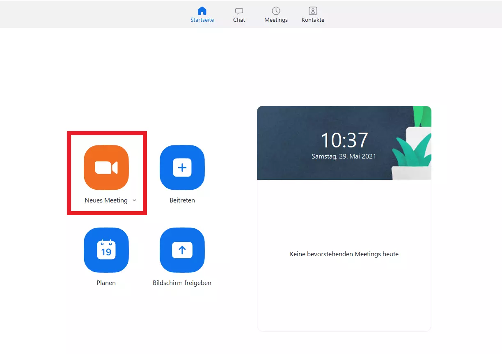Open the Chat tab

(239, 14)
